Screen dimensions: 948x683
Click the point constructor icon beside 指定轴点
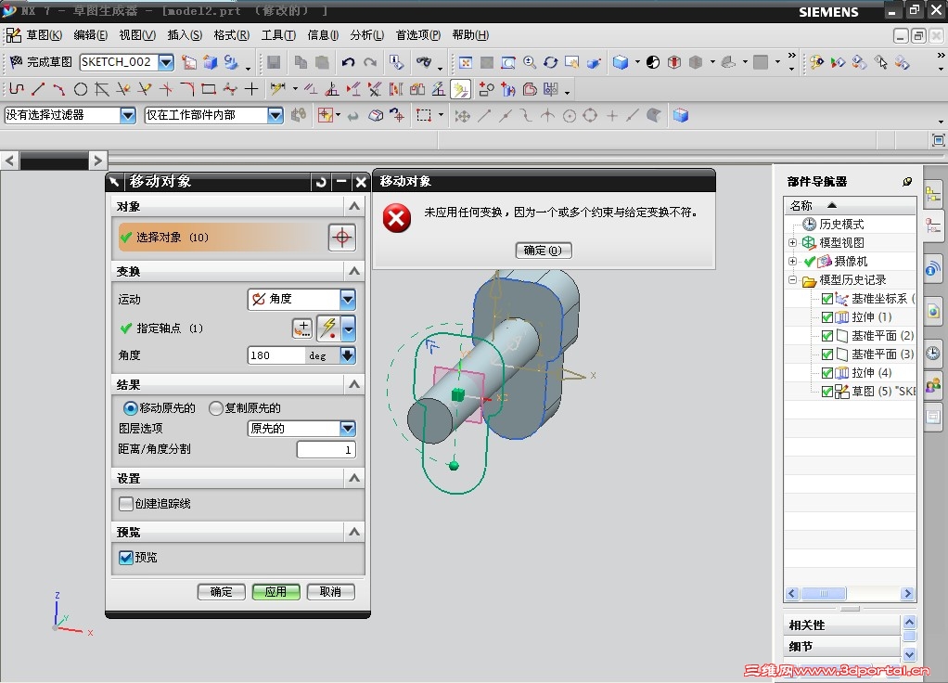point(302,328)
